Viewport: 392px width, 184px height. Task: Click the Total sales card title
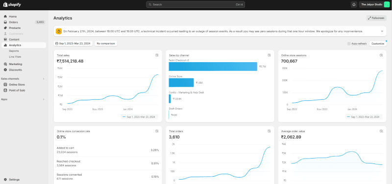(x=63, y=55)
